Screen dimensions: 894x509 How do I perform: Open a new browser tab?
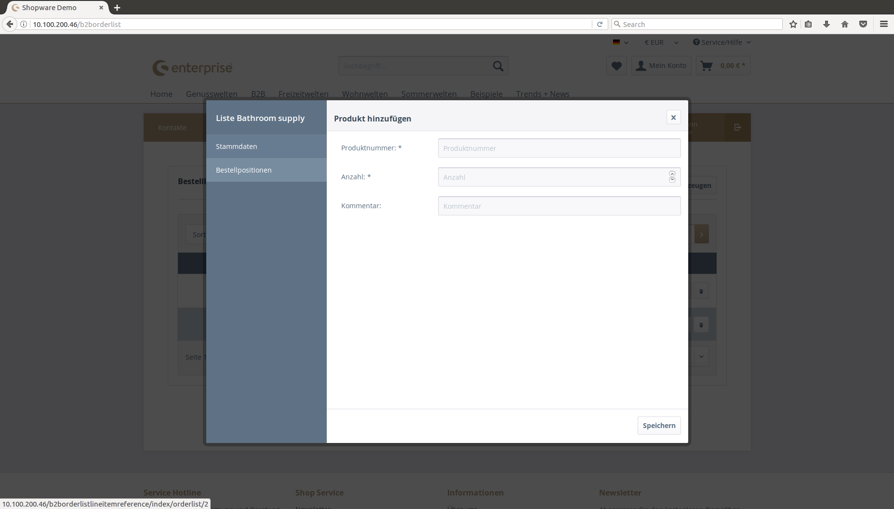117,8
